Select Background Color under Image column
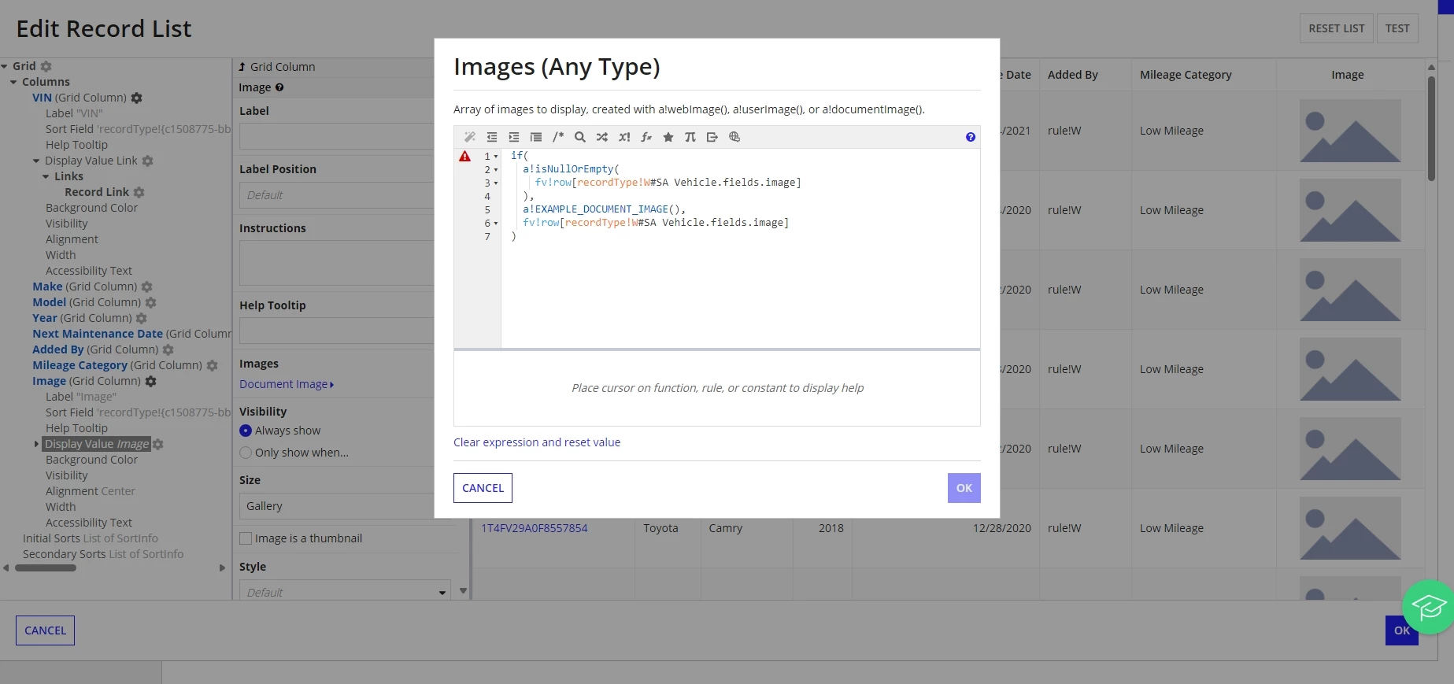This screenshot has height=684, width=1454. click(x=91, y=460)
